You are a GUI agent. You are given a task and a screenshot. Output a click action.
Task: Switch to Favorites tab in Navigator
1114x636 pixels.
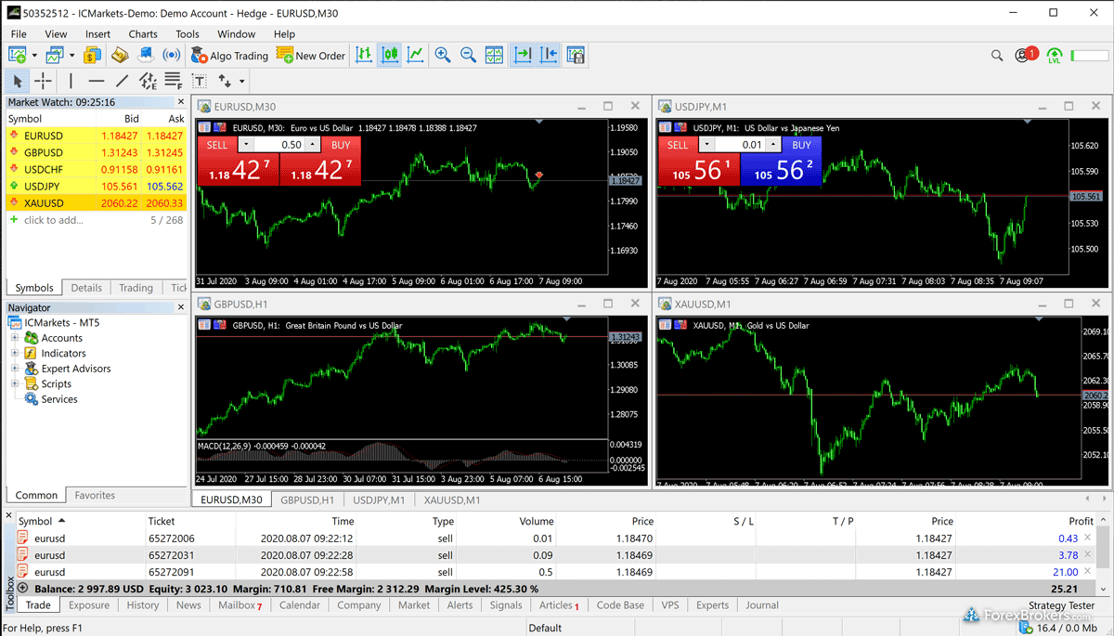[x=95, y=496]
